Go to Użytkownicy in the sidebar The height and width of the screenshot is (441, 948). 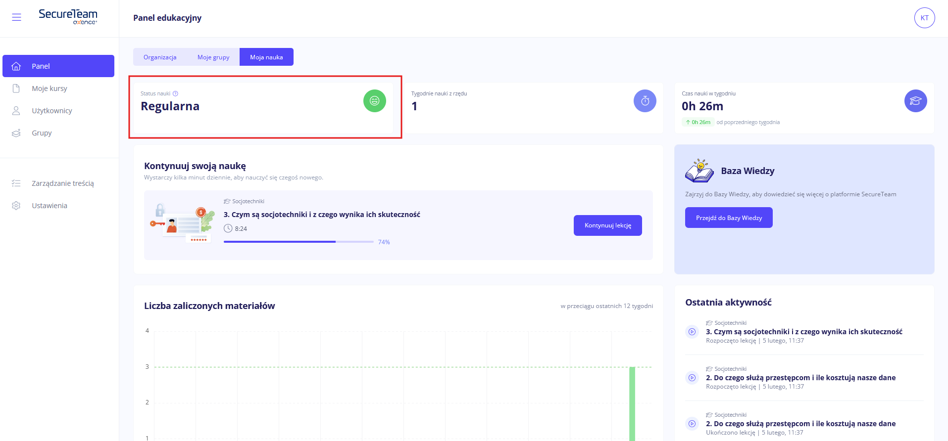pos(52,111)
